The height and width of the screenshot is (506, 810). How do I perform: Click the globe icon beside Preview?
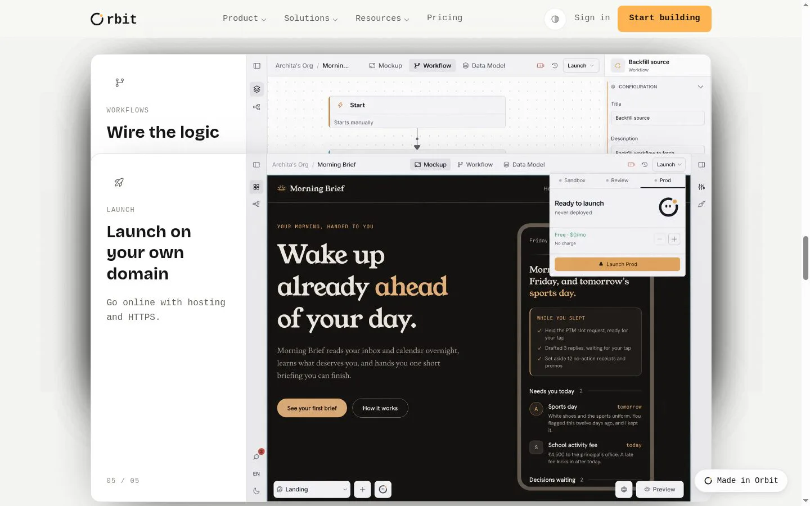point(624,490)
